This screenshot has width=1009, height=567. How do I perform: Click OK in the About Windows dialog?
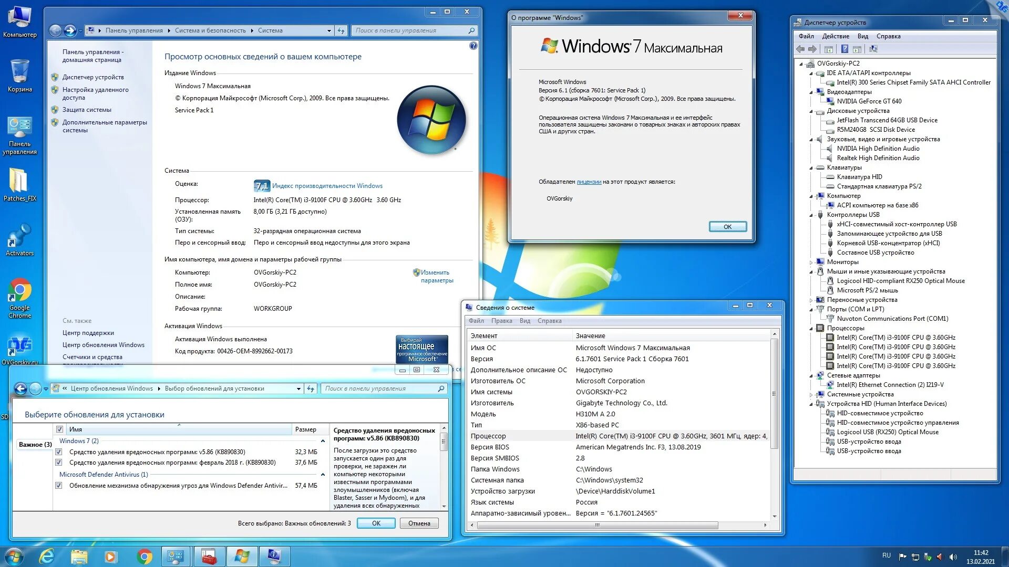pos(727,227)
